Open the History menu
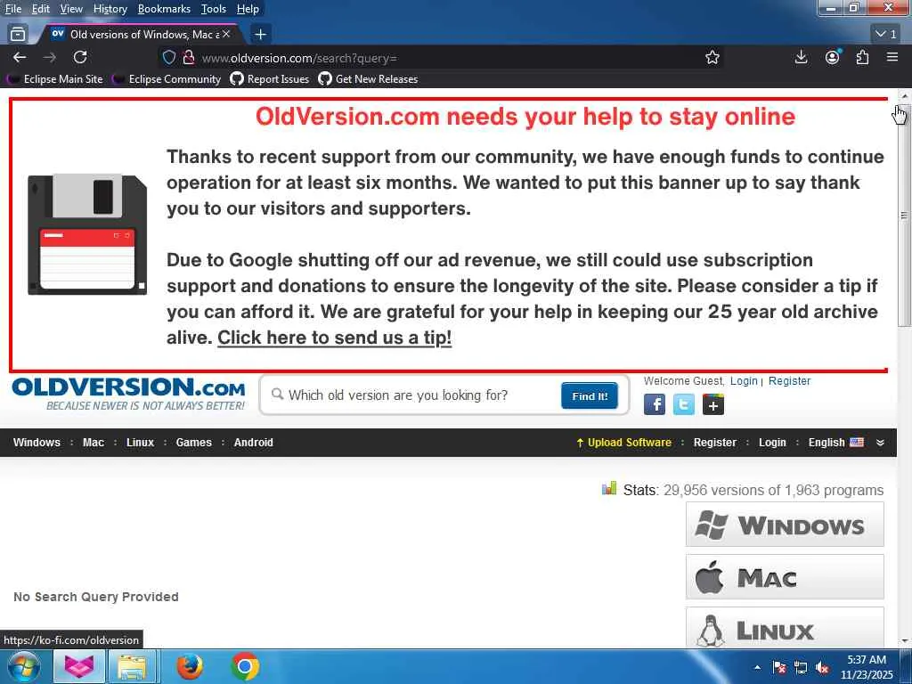 [x=110, y=9]
